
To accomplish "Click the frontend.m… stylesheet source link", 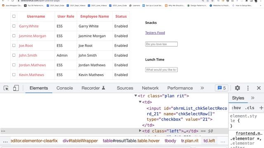I will pos(249,133).
